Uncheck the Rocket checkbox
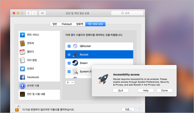The height and width of the screenshot is (113, 194). click(69, 55)
